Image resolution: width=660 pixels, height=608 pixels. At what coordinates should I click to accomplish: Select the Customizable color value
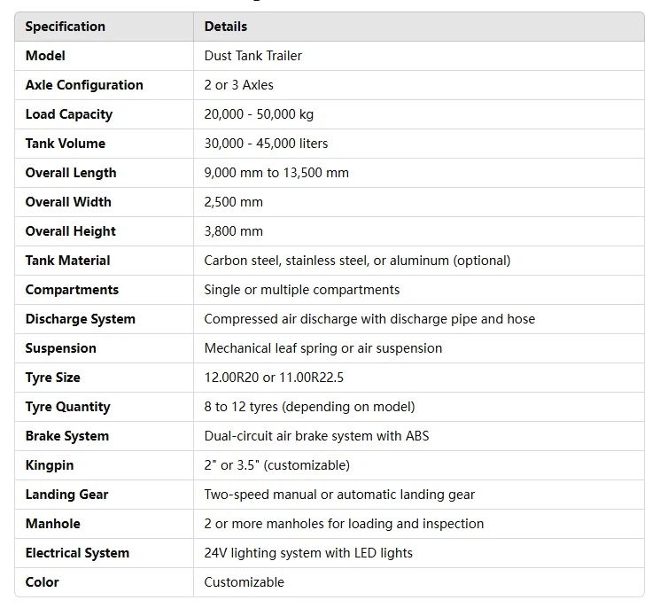tap(244, 582)
